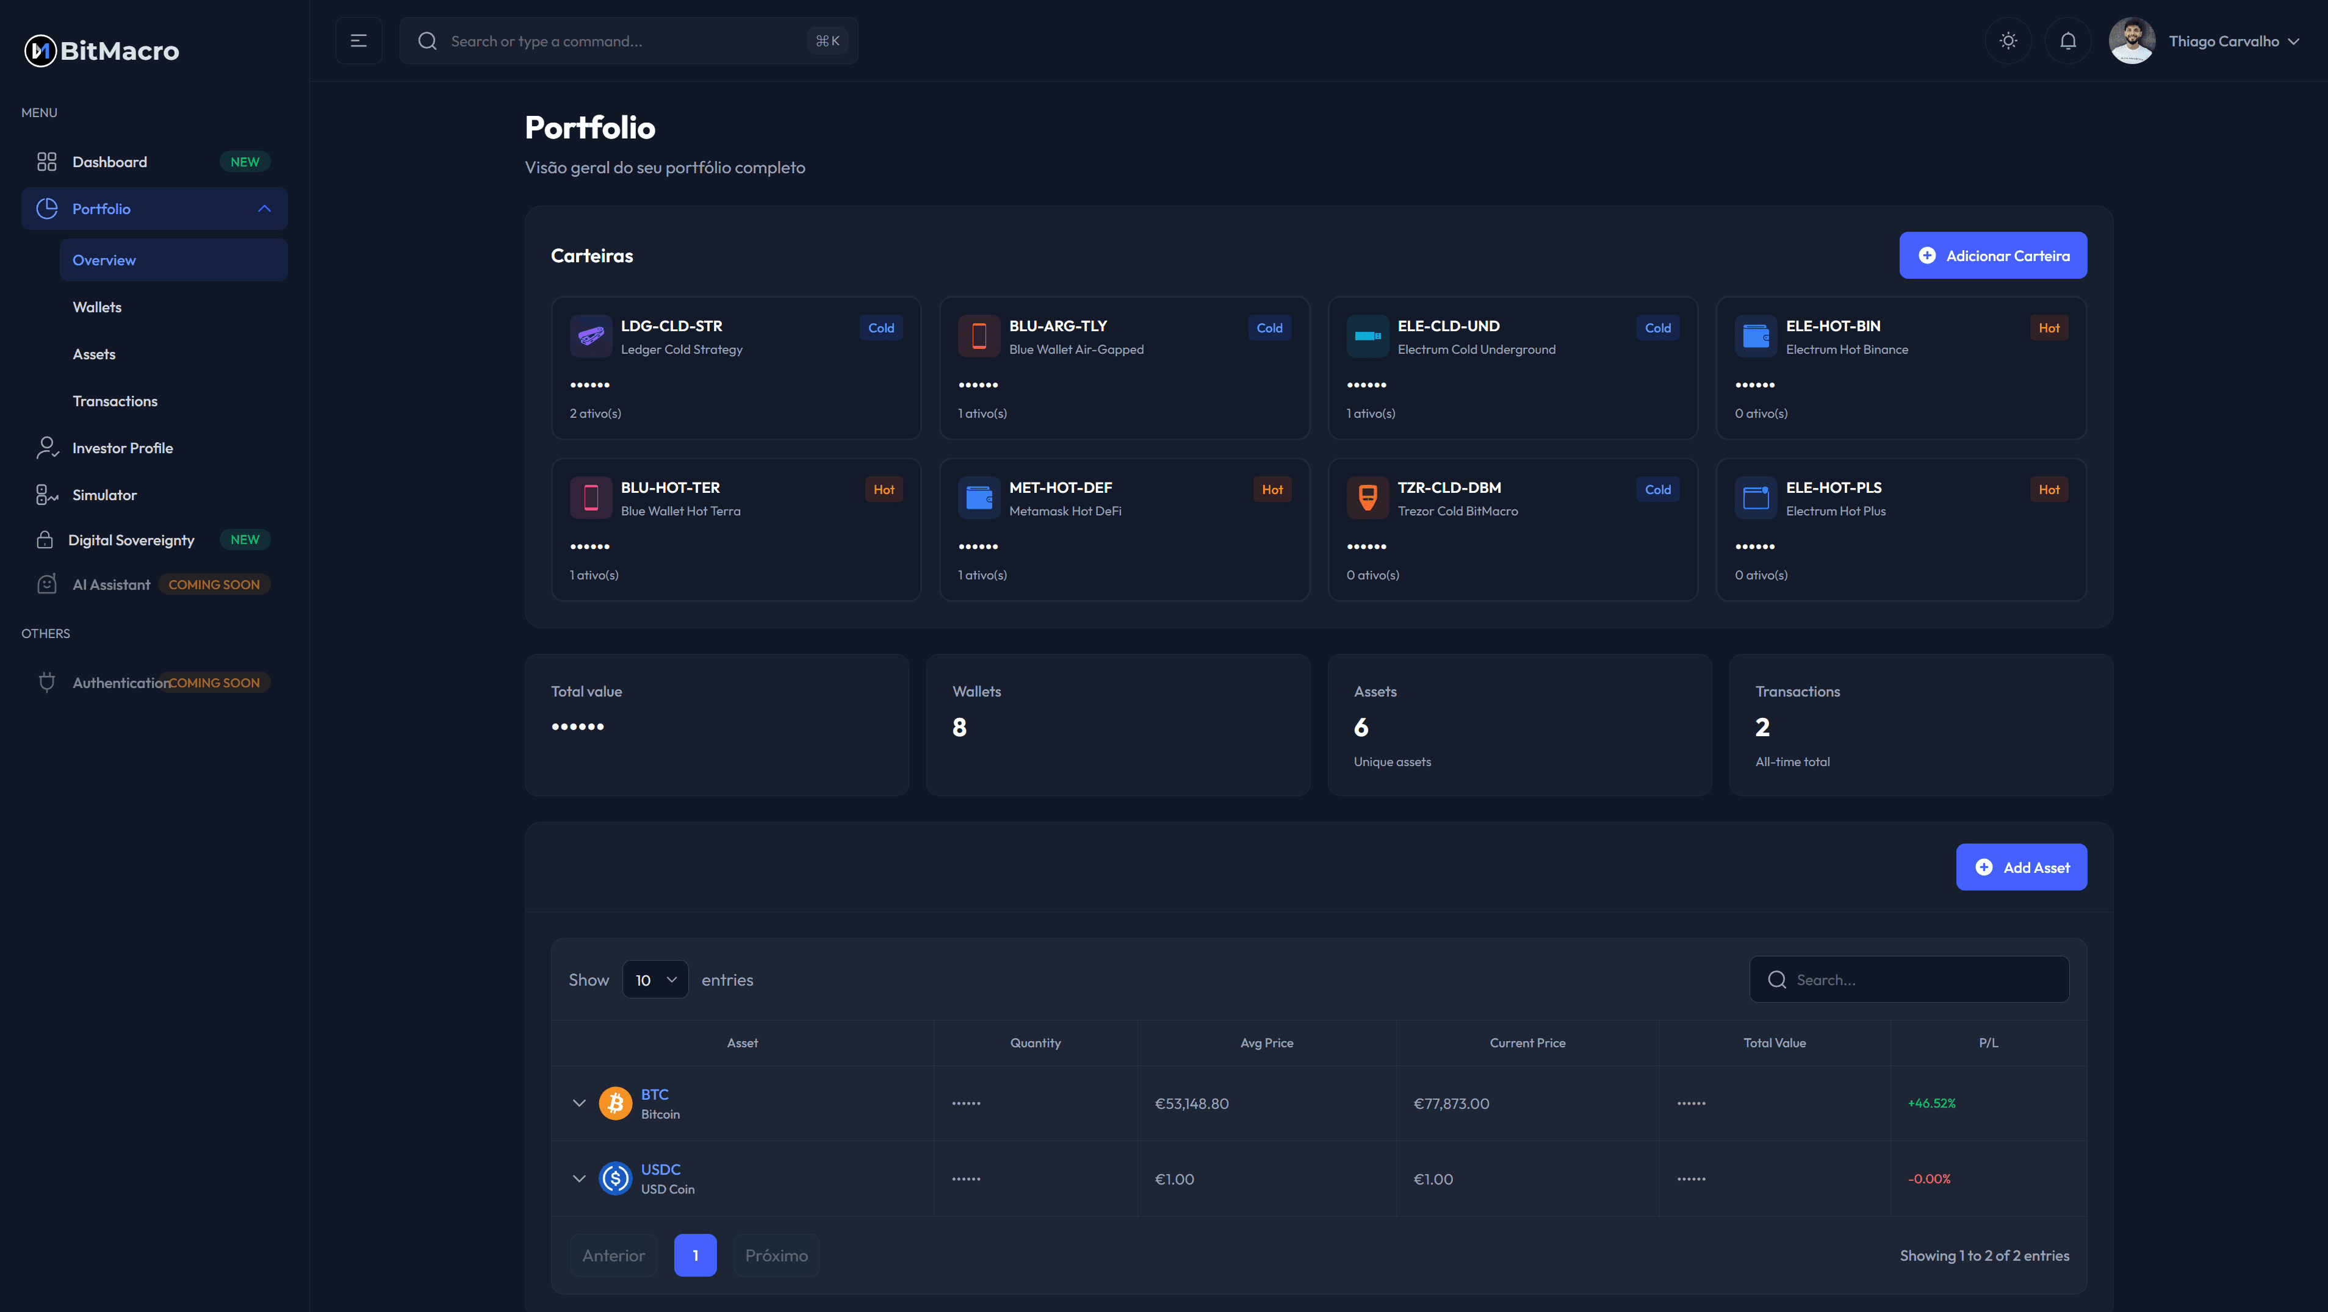The width and height of the screenshot is (2328, 1312).
Task: Click the Ledger wallet icon on LDG-CLD-STR card
Action: pos(591,335)
